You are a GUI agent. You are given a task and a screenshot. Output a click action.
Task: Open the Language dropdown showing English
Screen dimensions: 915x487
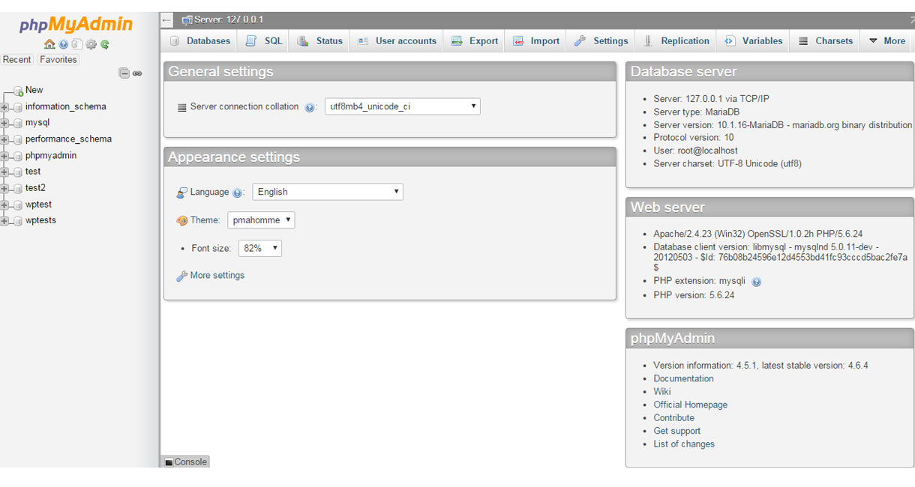pos(328,192)
